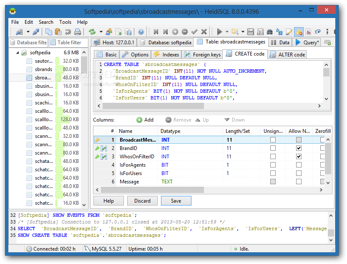The height and width of the screenshot is (264, 347).
Task: Open the dropdown arrow beside Refresh icon
Action: coord(101,32)
